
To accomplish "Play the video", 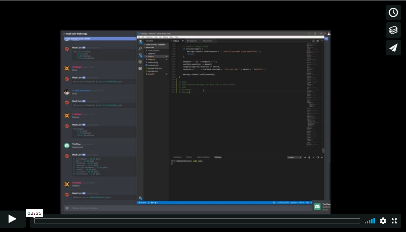I will (x=12, y=219).
